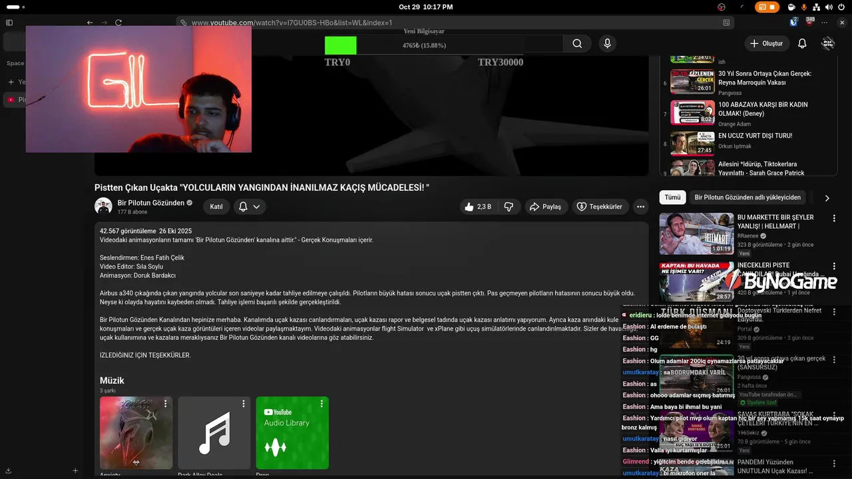Click the downloads icon at sidebar bottom
The image size is (852, 479).
[x=9, y=470]
